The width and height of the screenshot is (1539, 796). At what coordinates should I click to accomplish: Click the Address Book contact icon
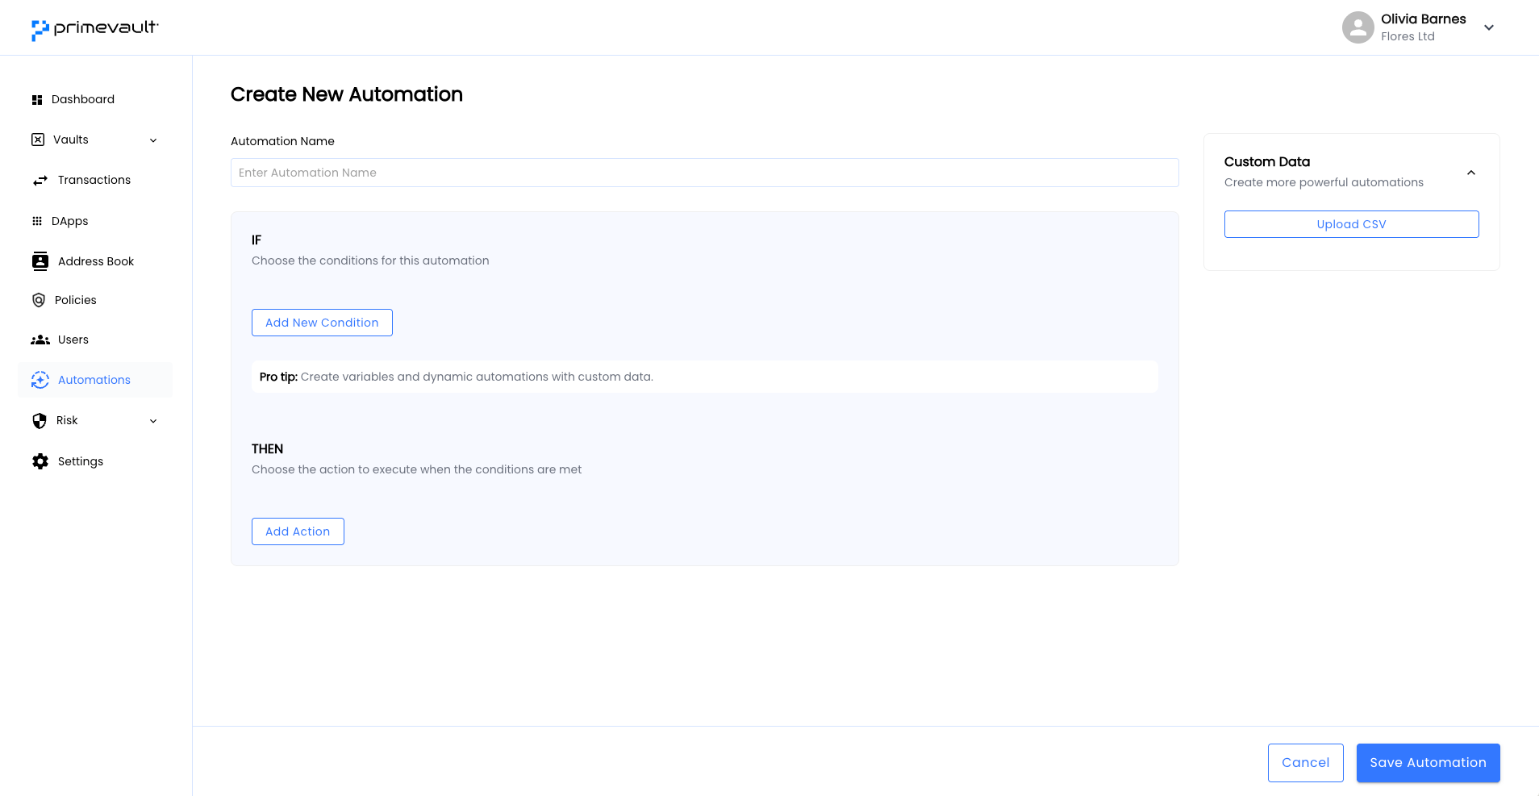tap(40, 261)
